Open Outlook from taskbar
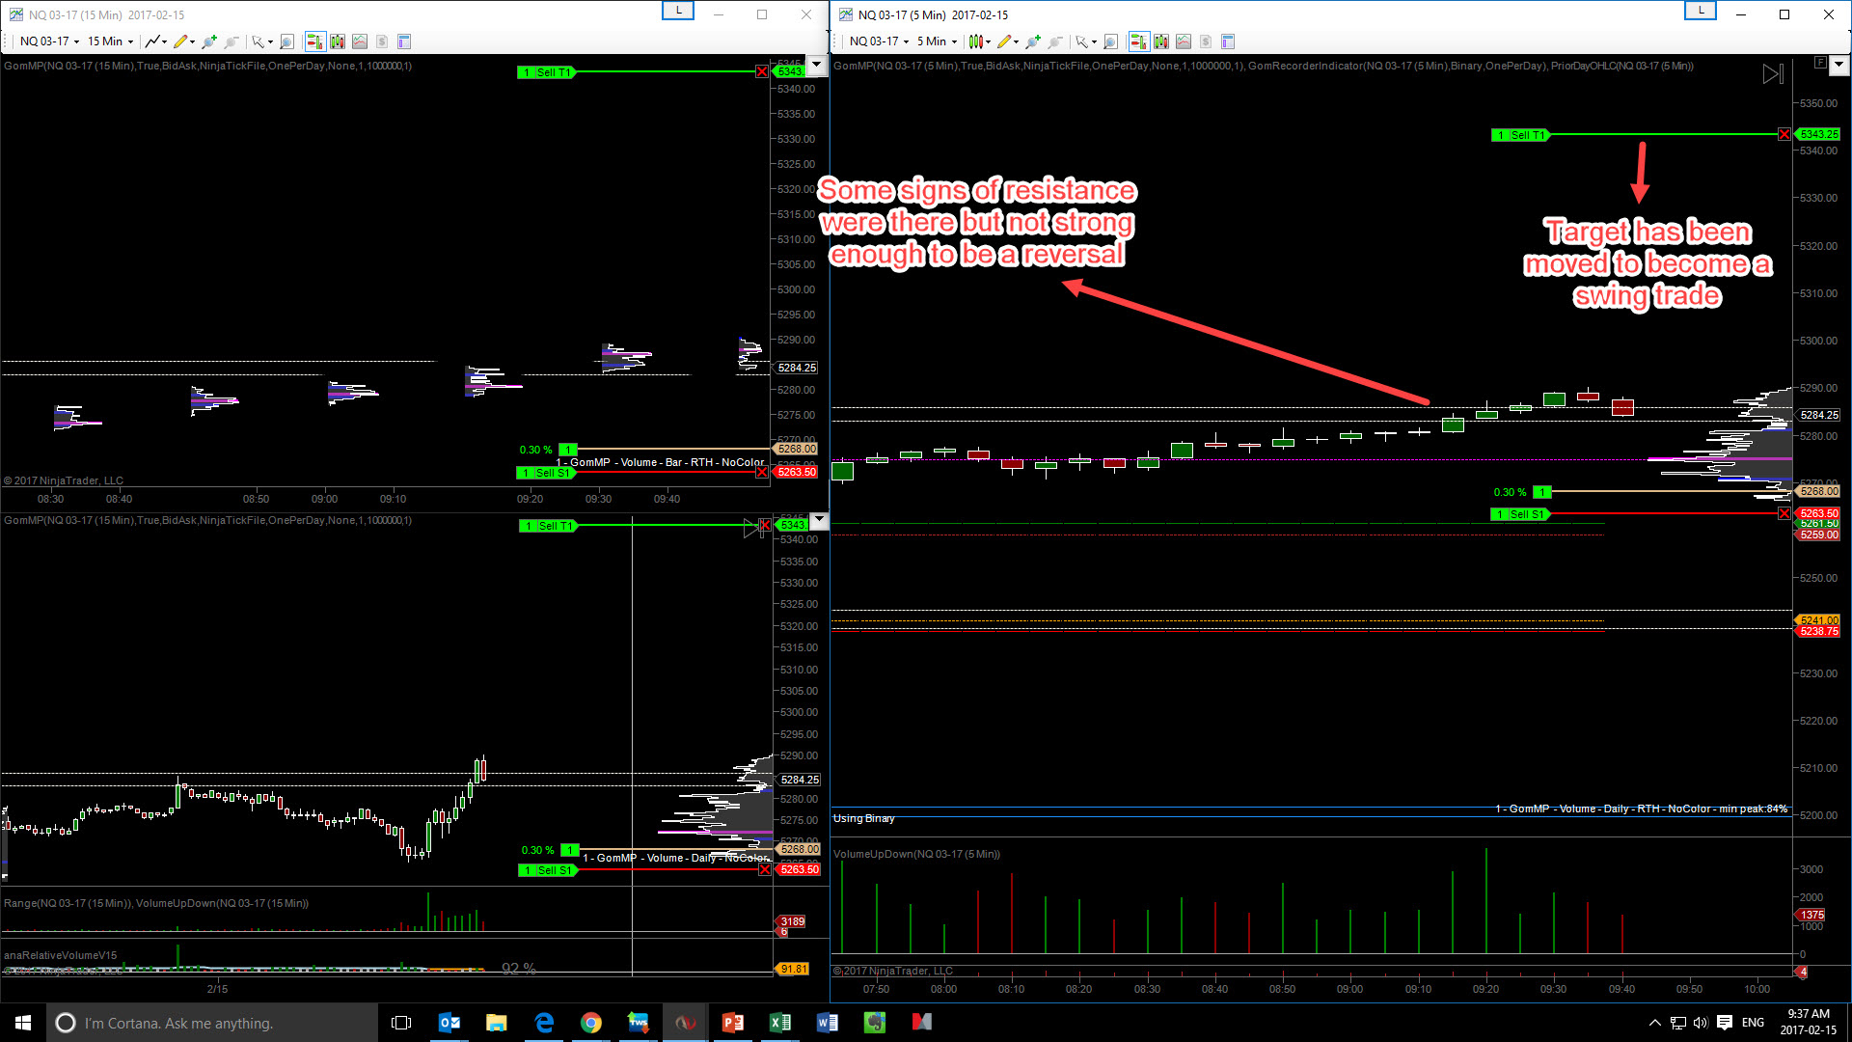 pos(449,1023)
